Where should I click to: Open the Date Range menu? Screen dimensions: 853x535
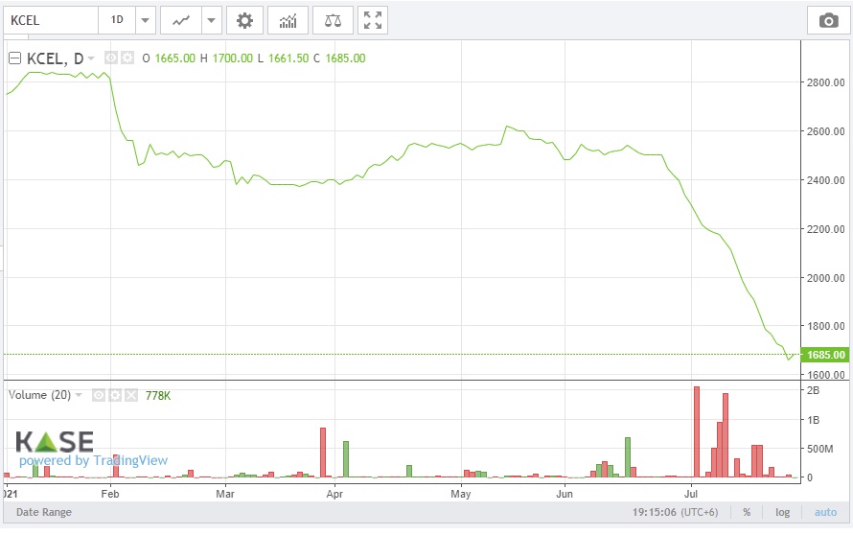pos(43,512)
